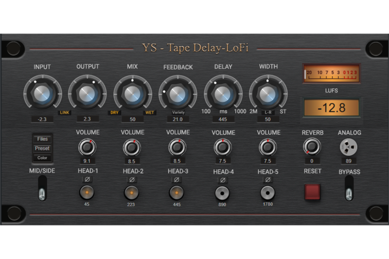Open the Files menu
Image resolution: width=389 pixels, height=259 pixels.
click(42, 139)
